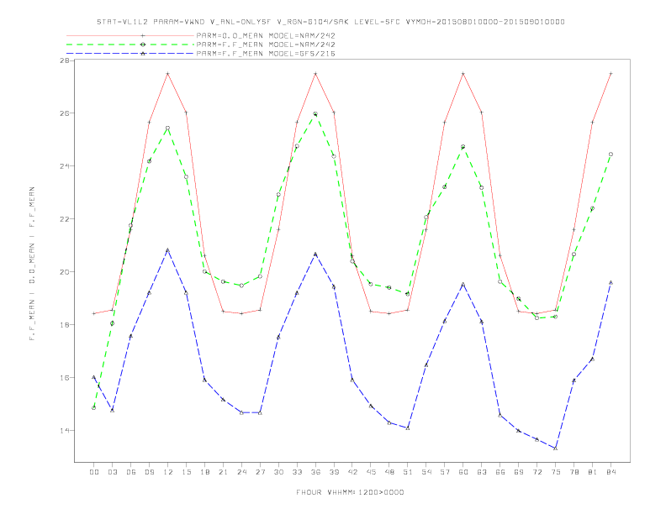
Task: Click the y-axis tick label 20
Action: (x=65, y=272)
